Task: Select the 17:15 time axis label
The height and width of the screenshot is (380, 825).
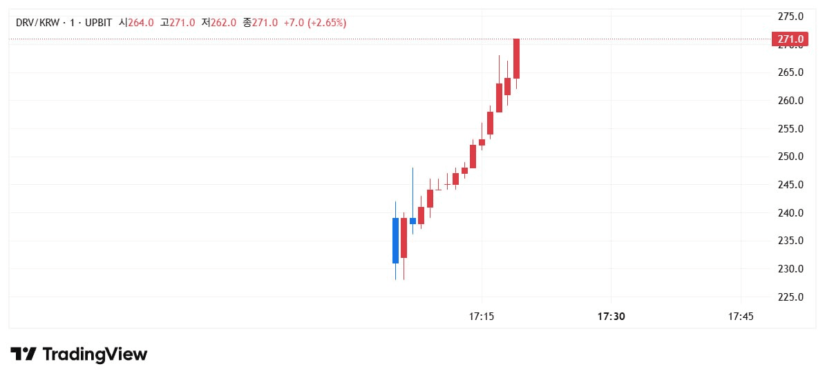Action: pyautogui.click(x=482, y=317)
